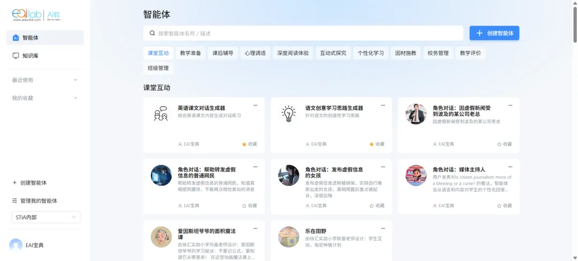Viewport: 578px width, 261px height.
Task: Click the search magnifier icon
Action: (152, 33)
